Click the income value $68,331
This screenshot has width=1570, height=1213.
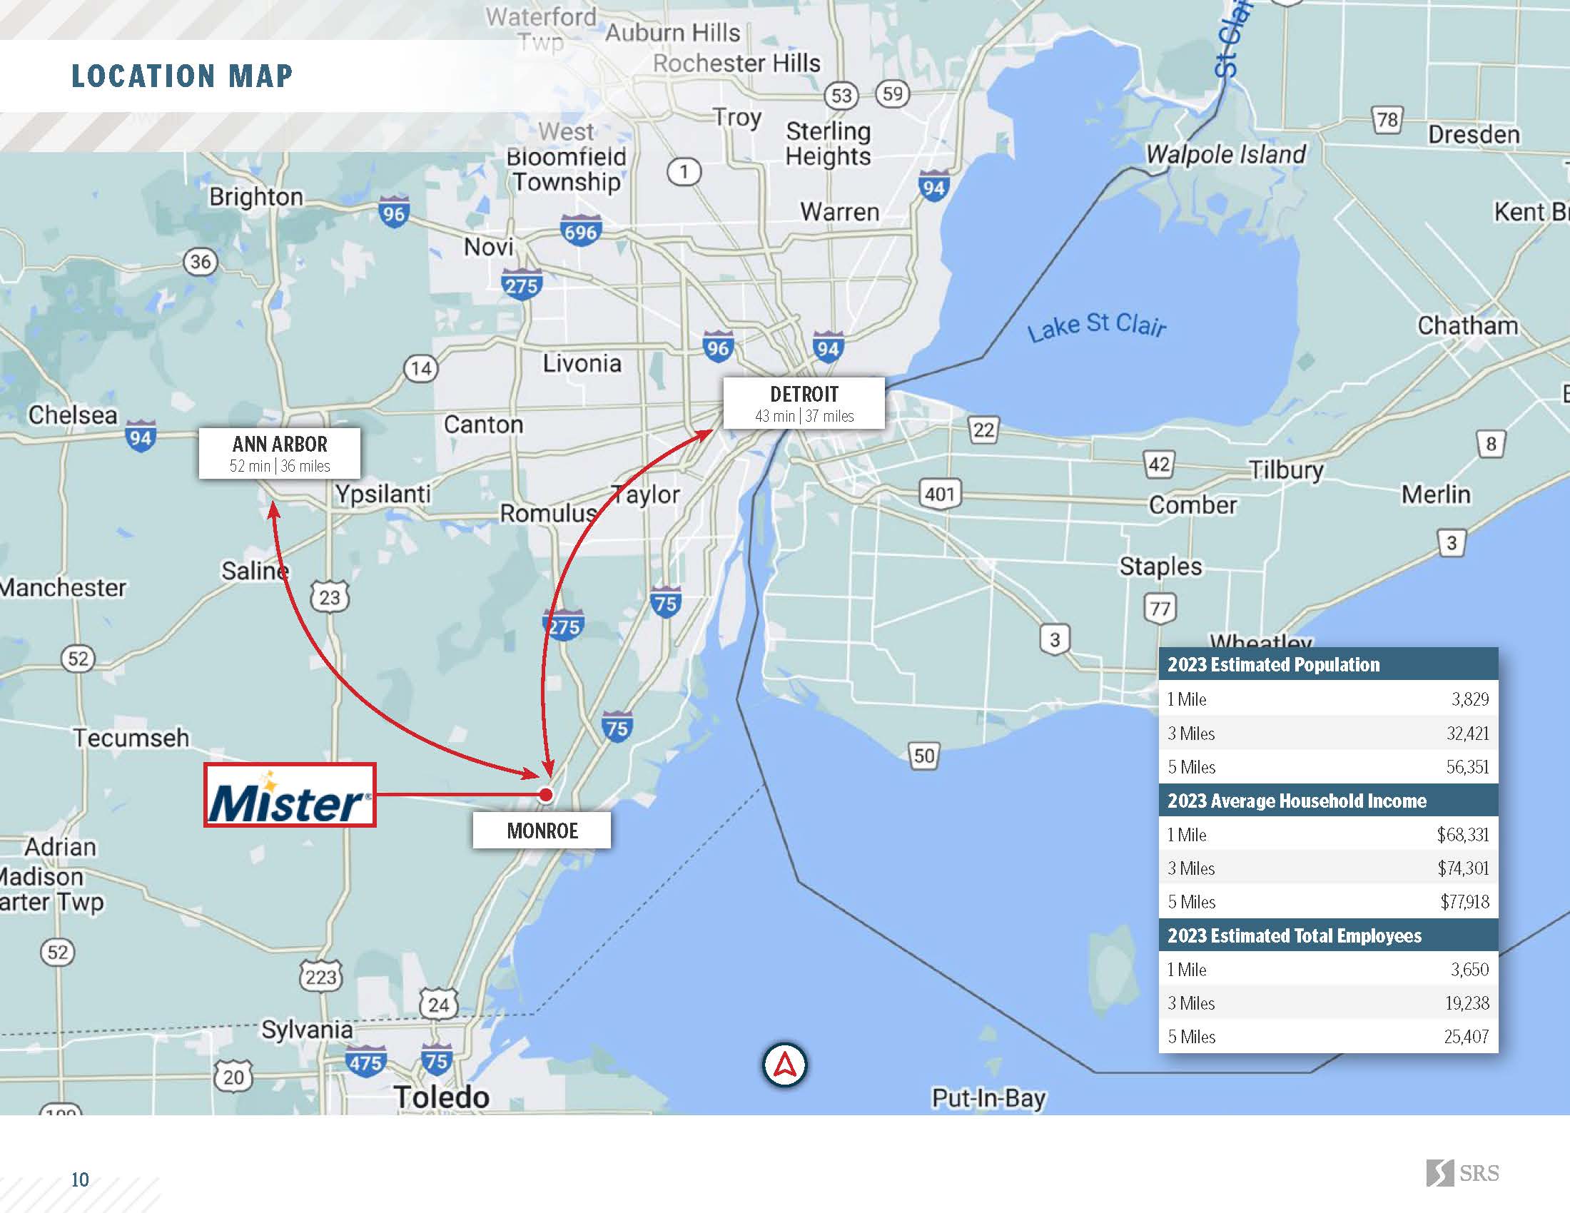click(1463, 834)
